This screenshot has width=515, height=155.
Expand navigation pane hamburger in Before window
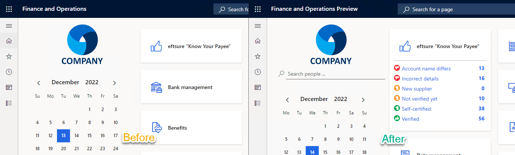tap(9, 26)
